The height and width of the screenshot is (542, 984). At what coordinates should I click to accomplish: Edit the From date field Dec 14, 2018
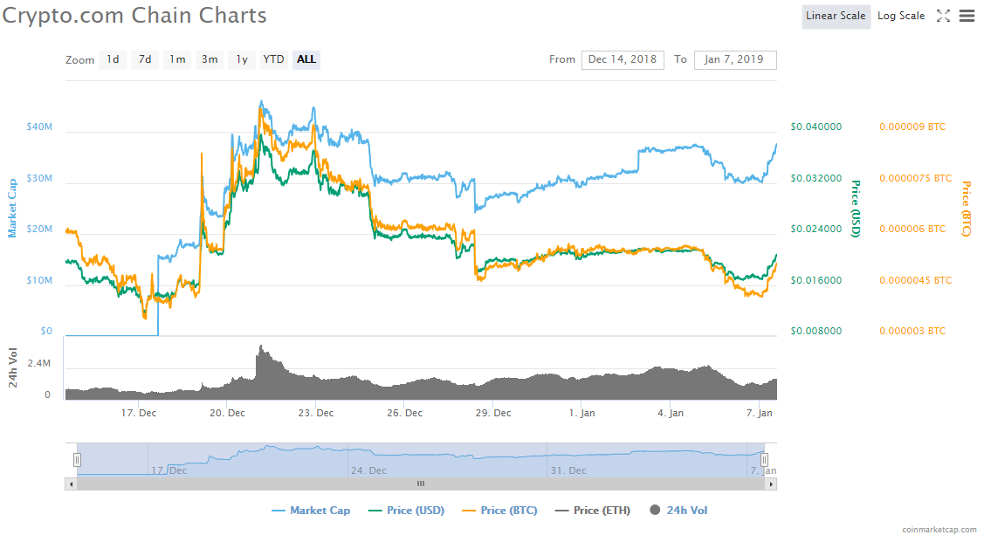(623, 59)
